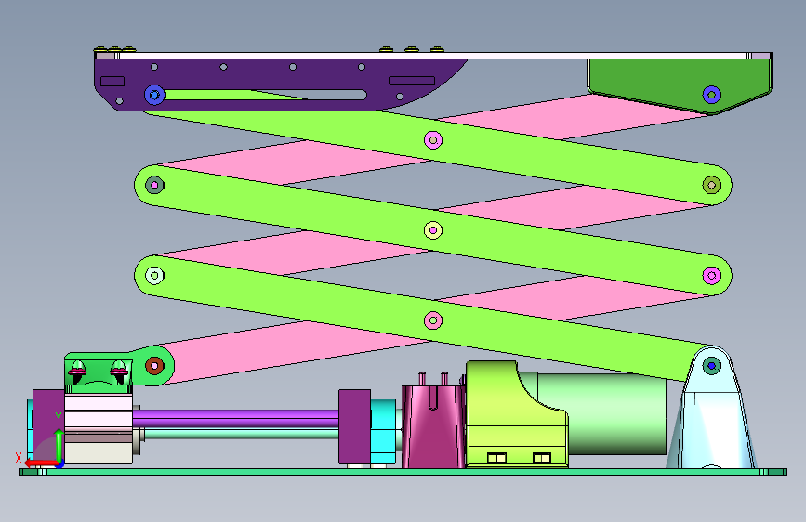Pick the pale white left pivot pin
806x522 pixels.
coord(154,275)
